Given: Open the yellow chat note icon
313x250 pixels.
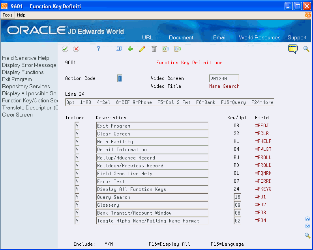Looking at the screenshot, I should point(293,49).
